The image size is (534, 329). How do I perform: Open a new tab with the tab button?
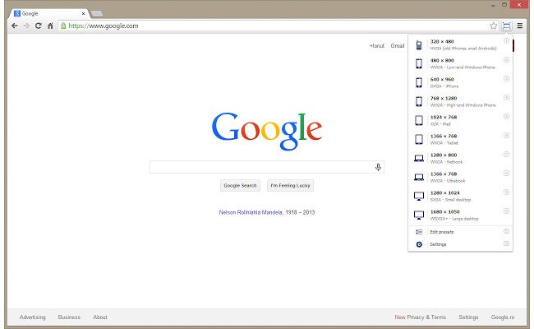pos(97,14)
